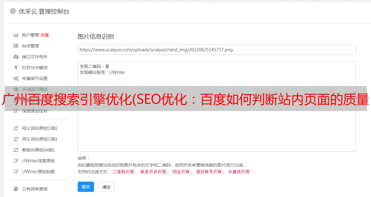This screenshot has width=371, height=197.
Task: Submit with the blue 提交 button
Action: [86, 187]
